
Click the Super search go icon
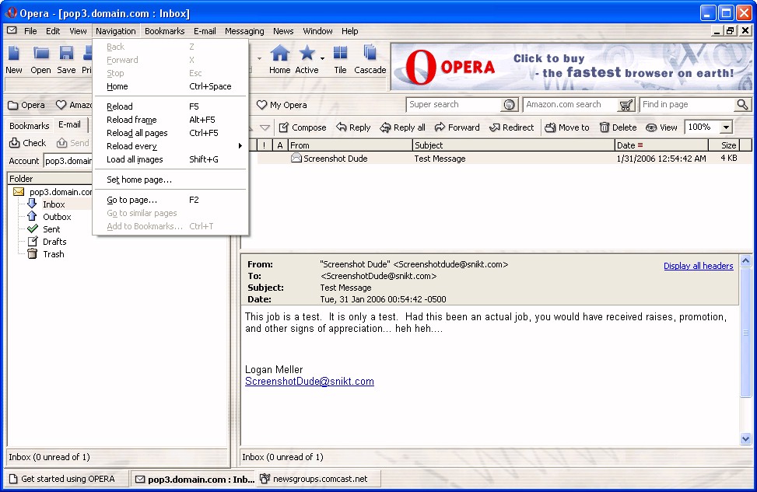(509, 105)
